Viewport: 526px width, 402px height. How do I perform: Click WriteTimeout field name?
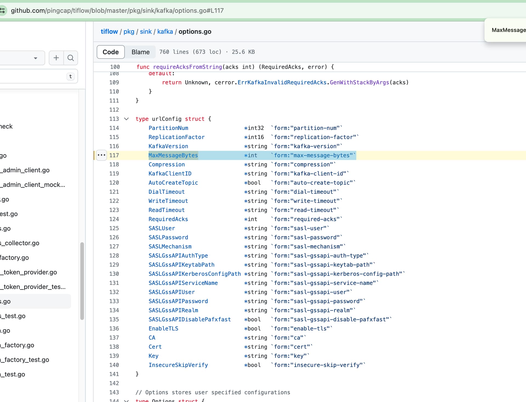(x=168, y=201)
